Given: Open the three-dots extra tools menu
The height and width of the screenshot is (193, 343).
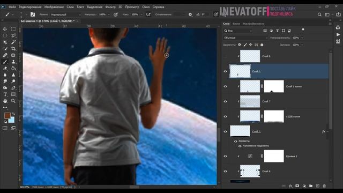Looking at the screenshot, I should 5,107.
